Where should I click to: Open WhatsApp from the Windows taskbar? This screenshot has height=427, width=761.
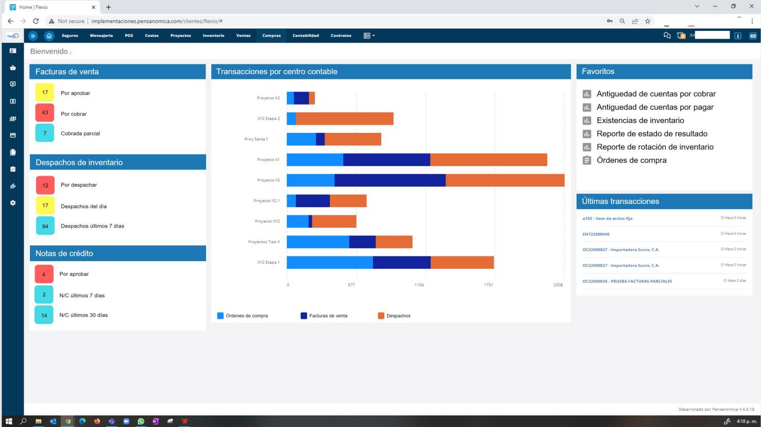point(141,421)
